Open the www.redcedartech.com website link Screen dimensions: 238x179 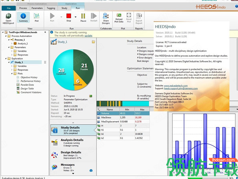tap(176, 86)
